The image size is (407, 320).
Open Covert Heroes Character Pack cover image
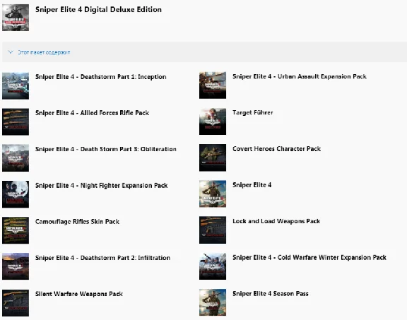tap(213, 158)
